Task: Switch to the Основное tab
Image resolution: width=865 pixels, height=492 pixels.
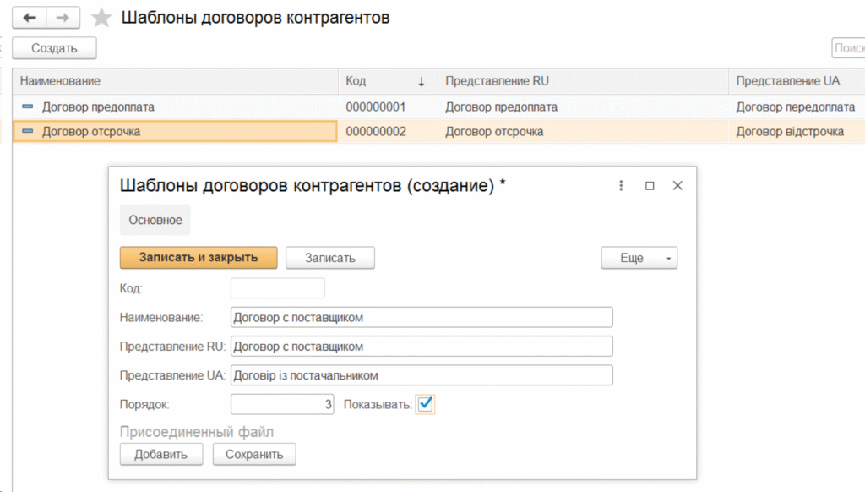Action: coord(155,220)
